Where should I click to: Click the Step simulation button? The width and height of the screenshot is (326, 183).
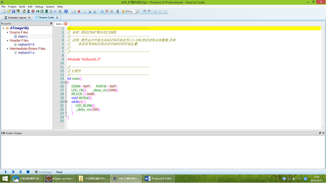(x=13, y=172)
